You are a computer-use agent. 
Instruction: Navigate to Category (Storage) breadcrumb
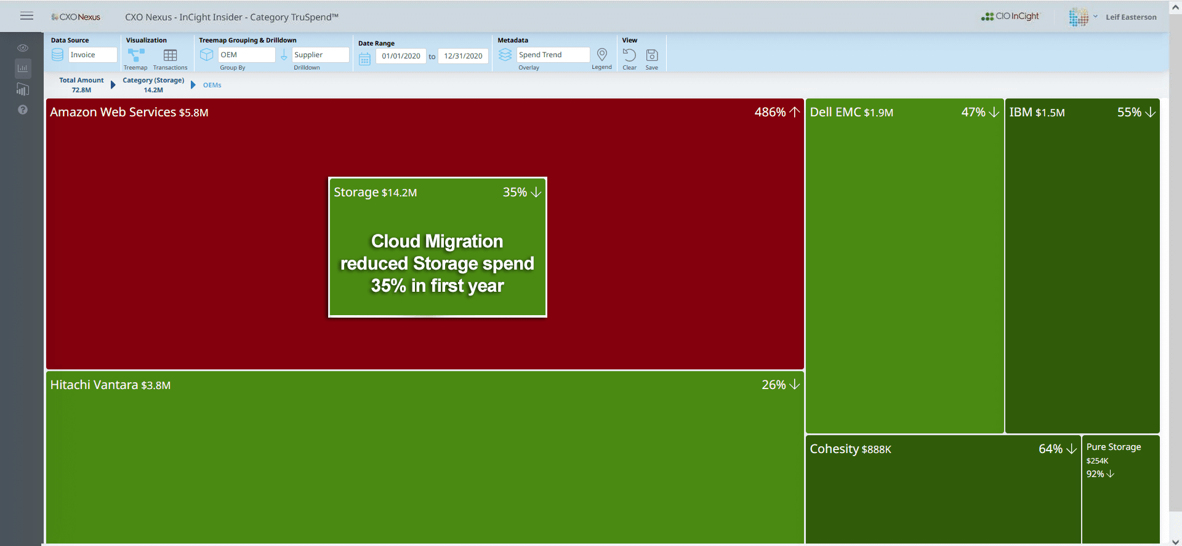(x=153, y=84)
